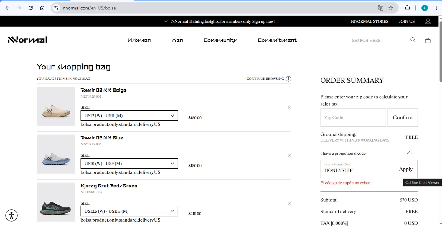The height and width of the screenshot is (226, 442).
Task: Expand the announcement banner chevron
Action: tap(166, 21)
